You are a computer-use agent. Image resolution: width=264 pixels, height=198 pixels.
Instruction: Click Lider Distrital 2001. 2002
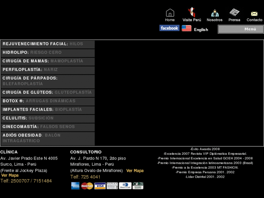click(205, 177)
